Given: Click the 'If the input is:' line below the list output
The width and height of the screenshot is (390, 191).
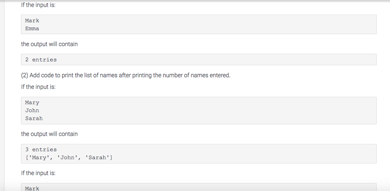Looking at the screenshot, I should coord(38,173).
